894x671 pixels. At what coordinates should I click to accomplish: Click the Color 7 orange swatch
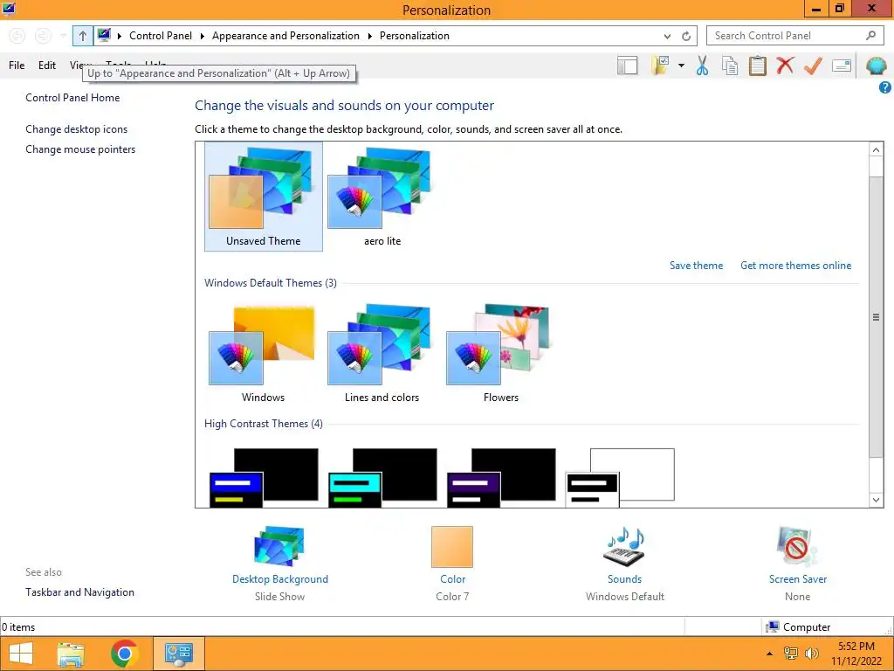tap(452, 547)
